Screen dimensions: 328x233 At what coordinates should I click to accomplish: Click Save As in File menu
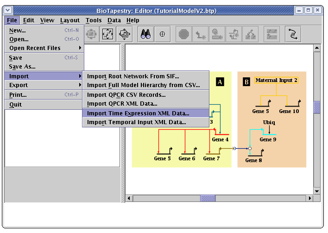(x=22, y=67)
